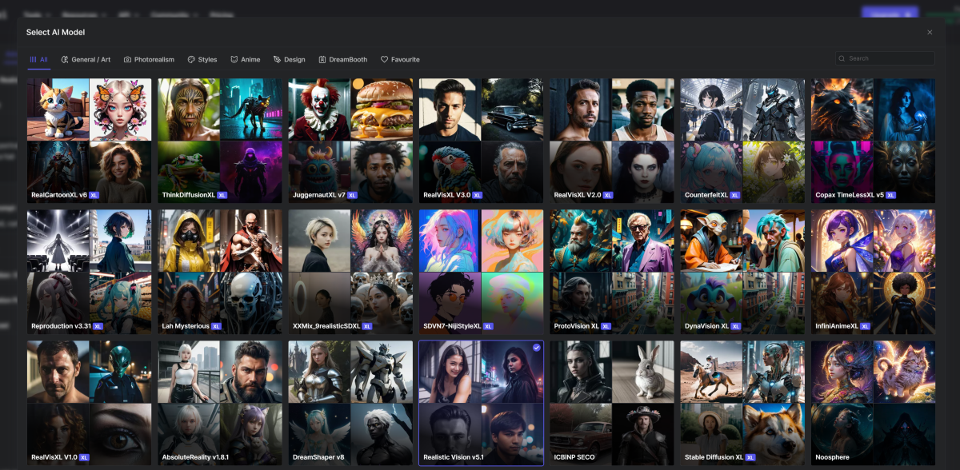960x470 pixels.
Task: Click the XL badge on ProtoVision XL
Action: click(x=606, y=326)
